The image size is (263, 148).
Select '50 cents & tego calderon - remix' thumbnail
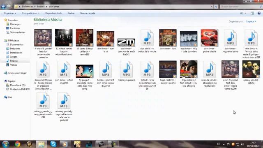coord(85,37)
